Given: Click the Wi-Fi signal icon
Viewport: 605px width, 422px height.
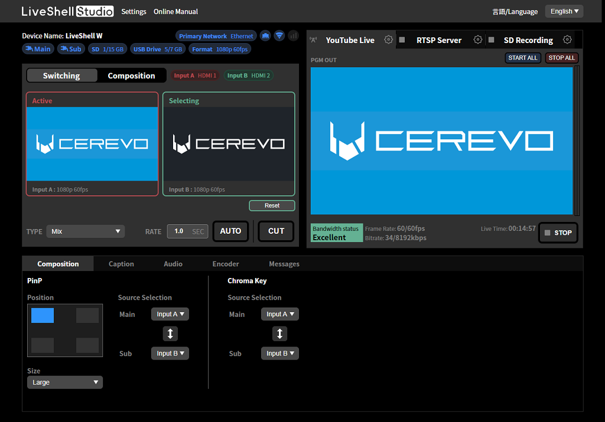Looking at the screenshot, I should point(279,35).
